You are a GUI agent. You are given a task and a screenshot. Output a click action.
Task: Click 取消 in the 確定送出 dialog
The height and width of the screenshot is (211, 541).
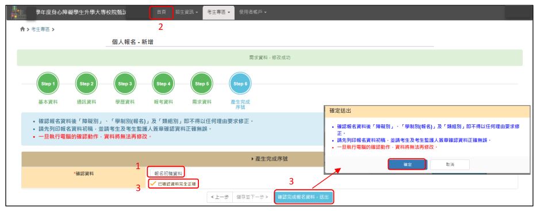450,164
